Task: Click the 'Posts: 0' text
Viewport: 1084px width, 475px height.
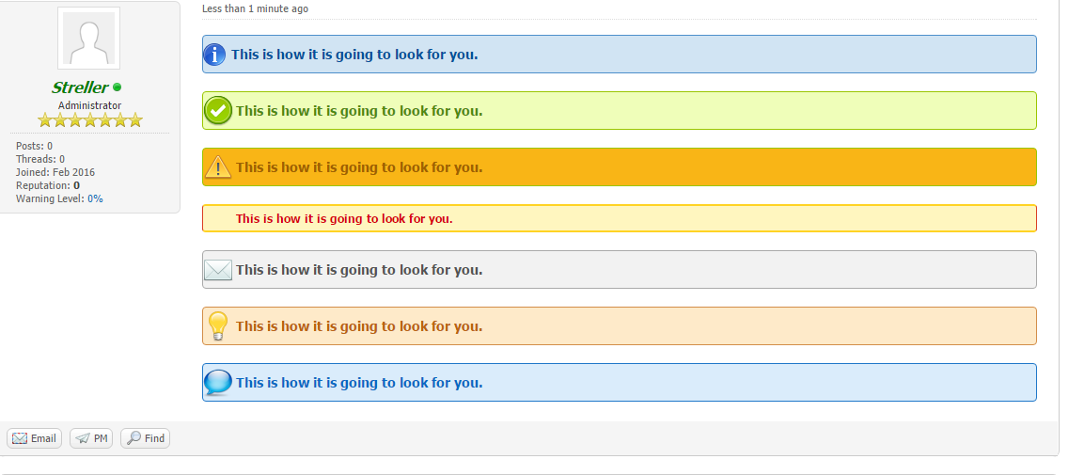Action: point(34,146)
